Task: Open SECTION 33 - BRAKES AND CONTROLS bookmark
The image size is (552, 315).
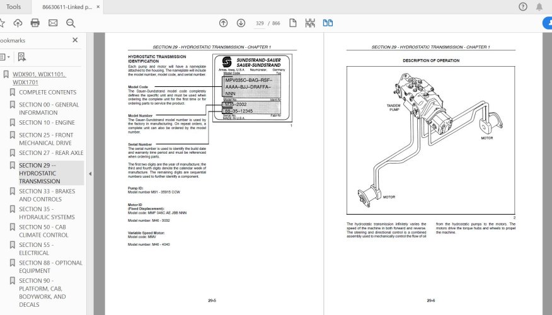Action: 47,195
